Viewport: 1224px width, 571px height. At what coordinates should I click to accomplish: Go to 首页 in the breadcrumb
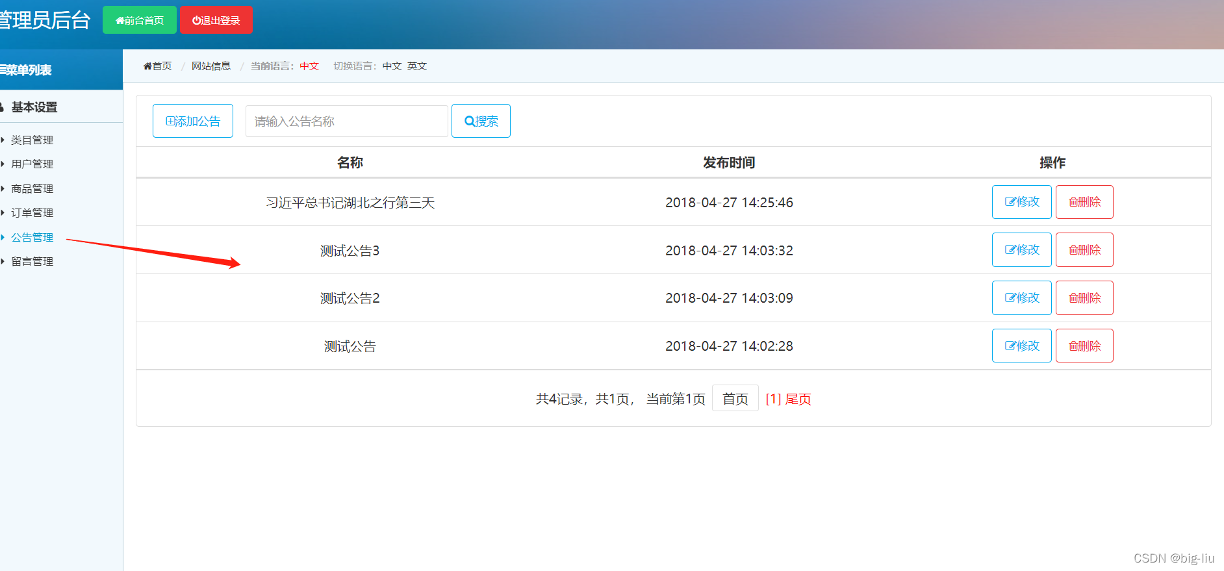158,66
